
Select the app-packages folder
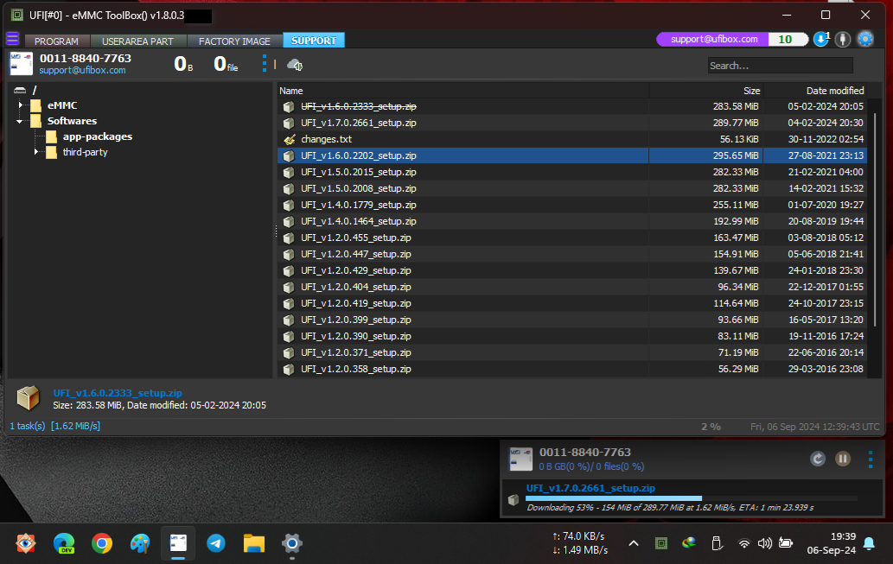coord(98,136)
